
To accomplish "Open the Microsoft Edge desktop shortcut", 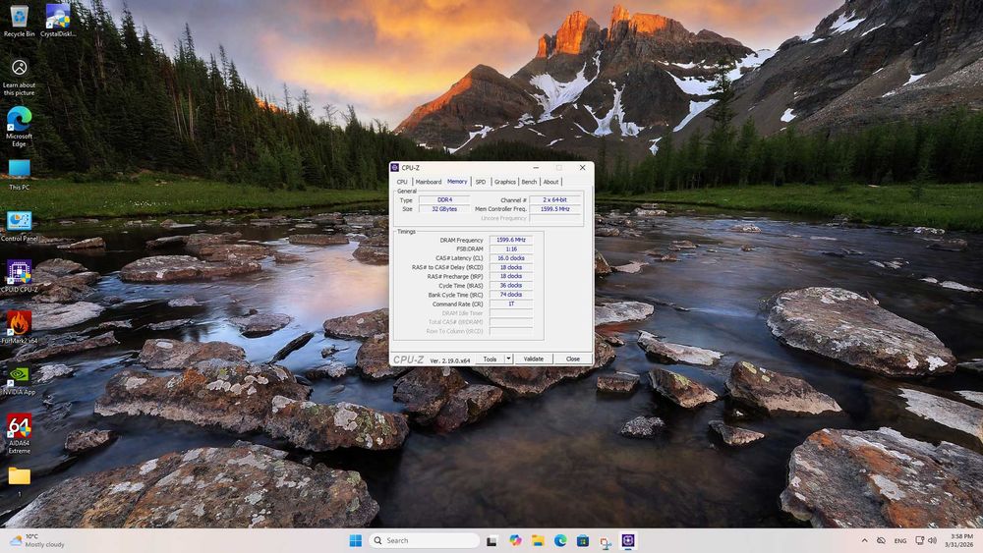I will [x=19, y=127].
